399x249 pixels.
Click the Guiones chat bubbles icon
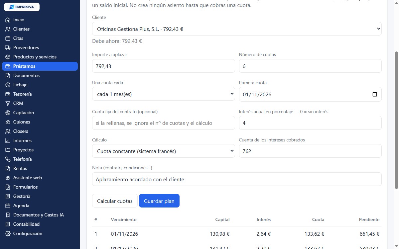[8, 122]
